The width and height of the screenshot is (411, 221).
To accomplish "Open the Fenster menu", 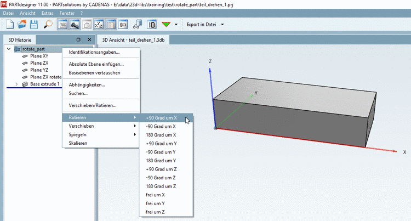I will tap(67, 13).
